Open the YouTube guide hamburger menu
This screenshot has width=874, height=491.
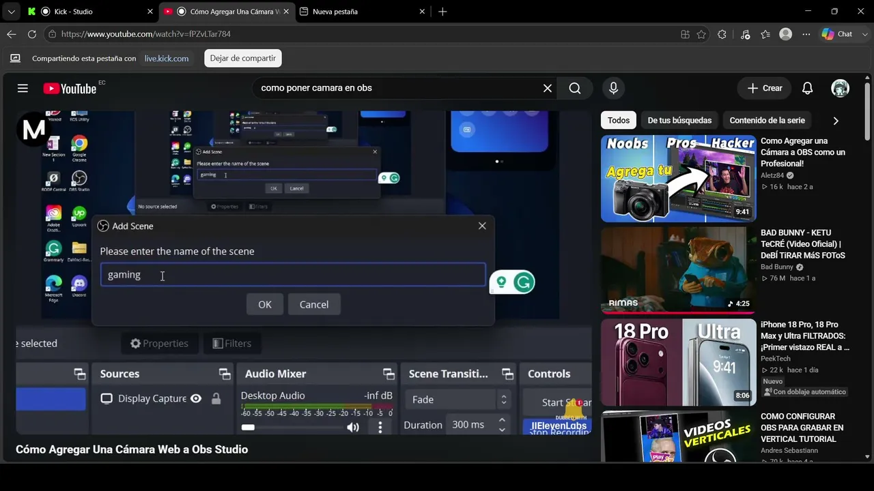(x=23, y=88)
